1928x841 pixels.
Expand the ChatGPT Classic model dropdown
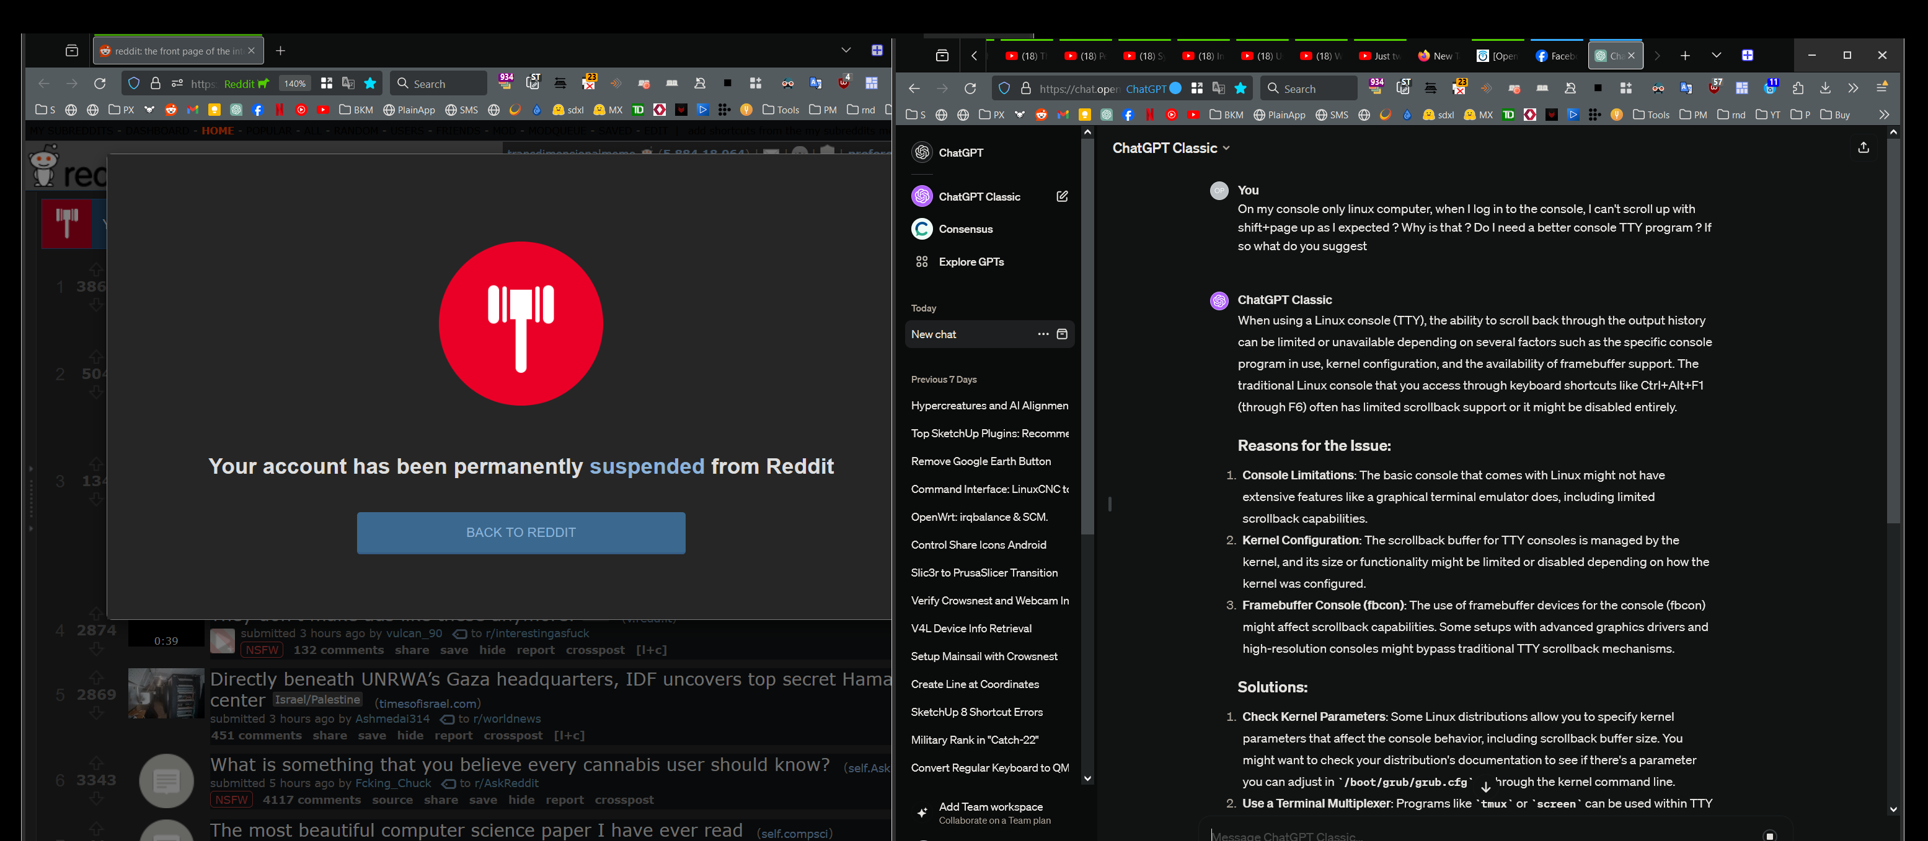(1170, 148)
